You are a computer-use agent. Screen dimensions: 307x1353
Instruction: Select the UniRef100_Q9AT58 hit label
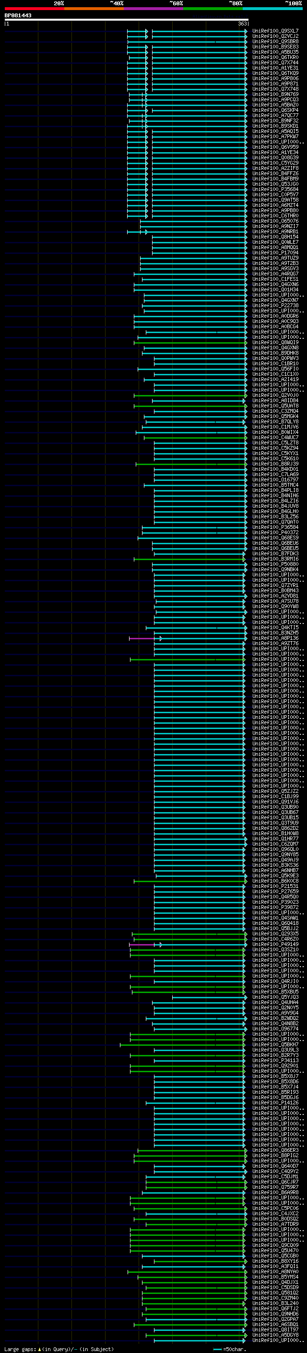(275, 200)
